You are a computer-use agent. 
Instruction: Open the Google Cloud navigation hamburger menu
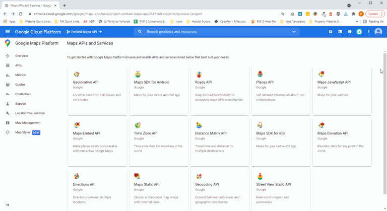click(8, 32)
